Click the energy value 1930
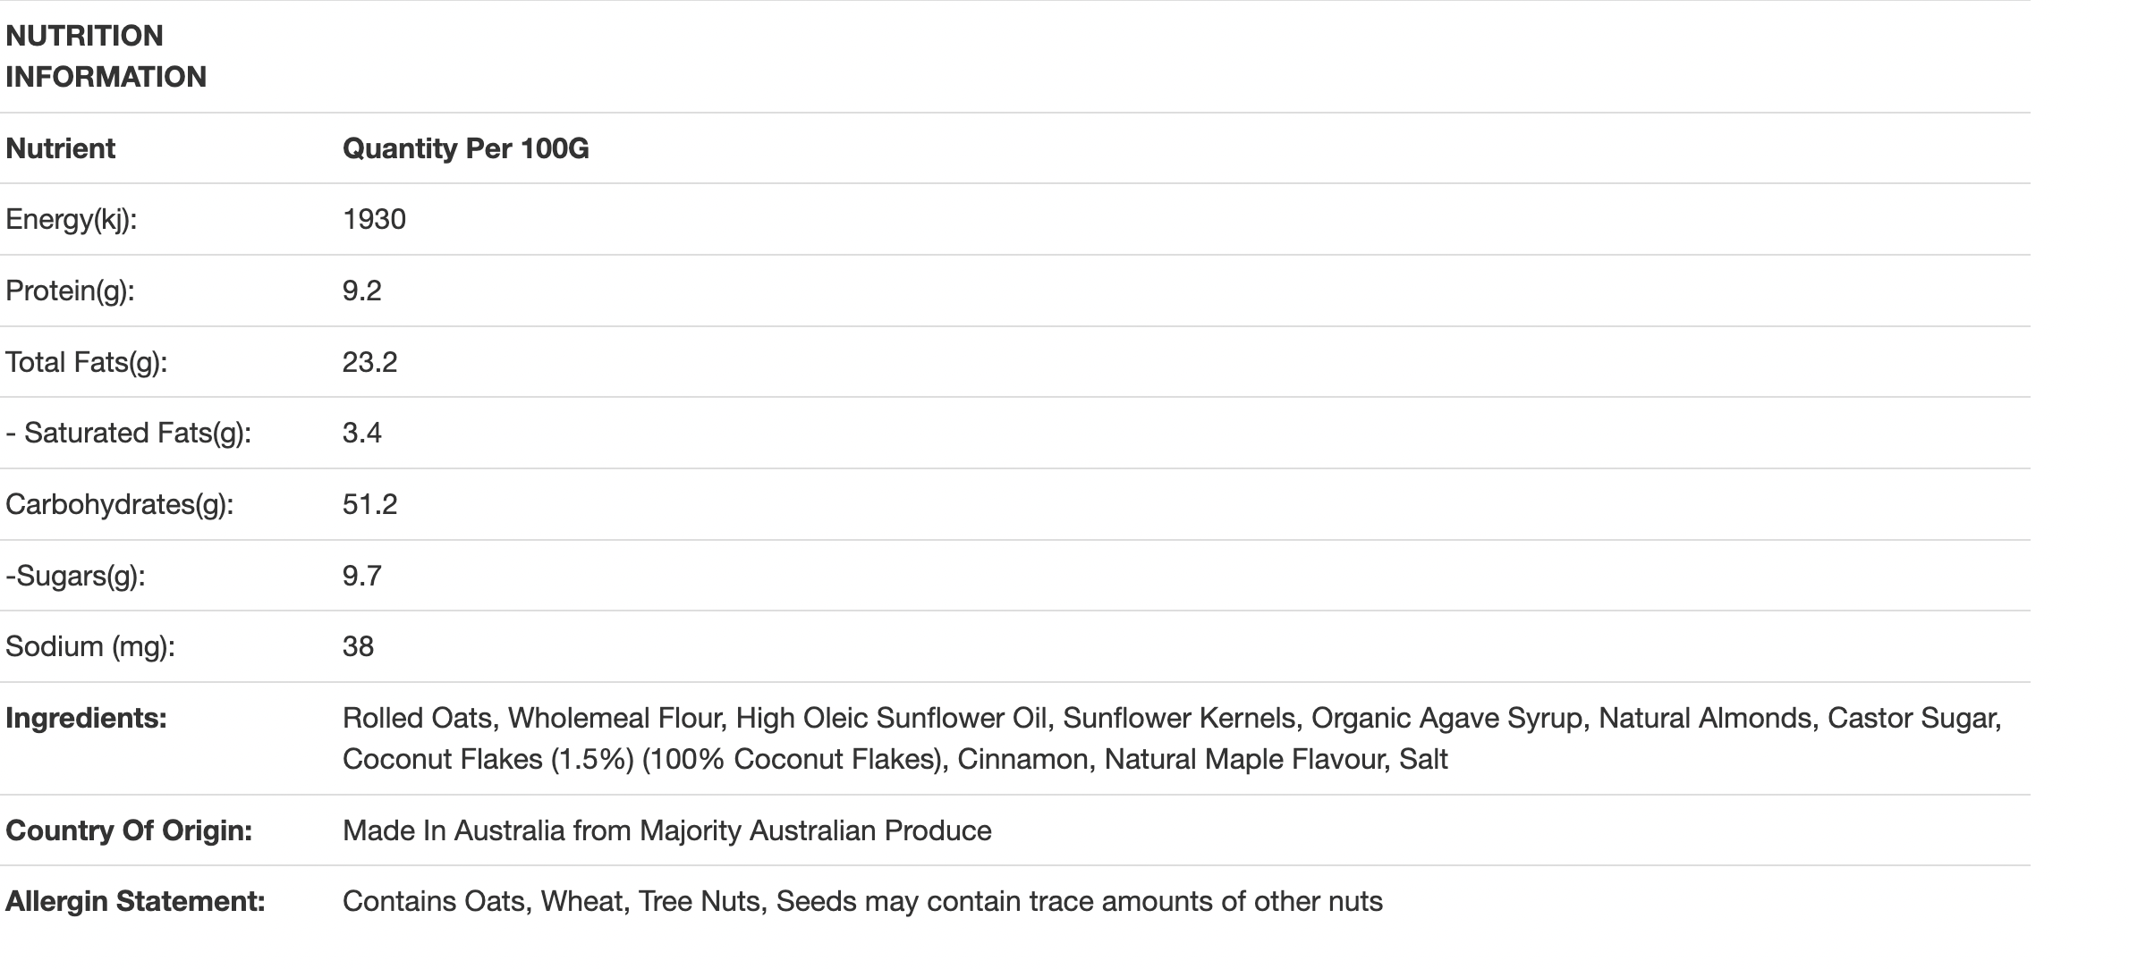Image resolution: width=2129 pixels, height=969 pixels. (x=374, y=220)
